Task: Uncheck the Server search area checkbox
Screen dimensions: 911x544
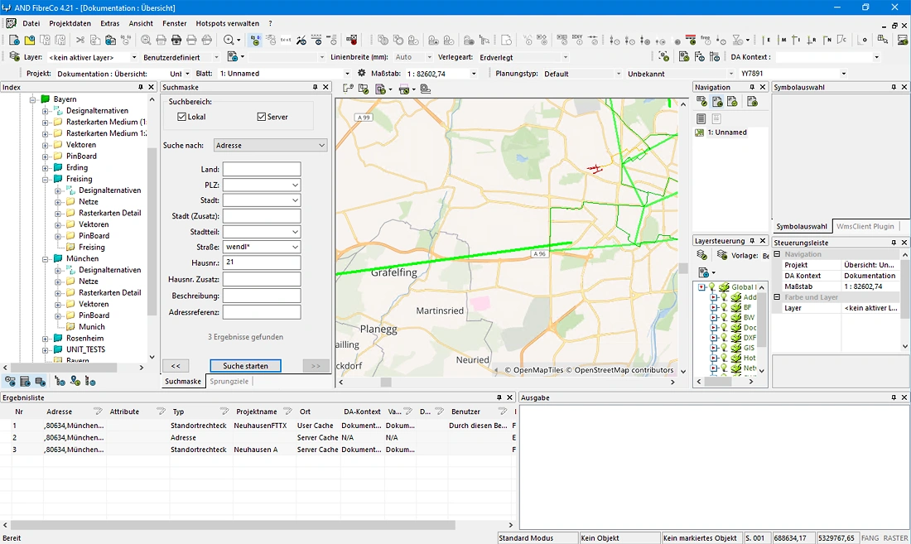Action: pos(262,117)
